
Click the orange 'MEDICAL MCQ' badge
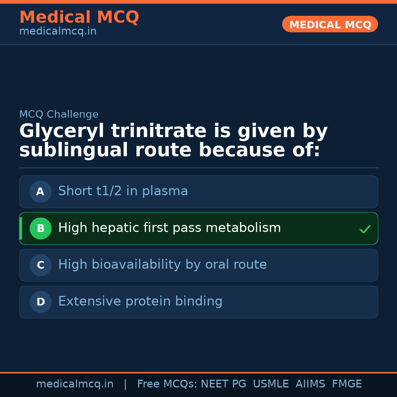(330, 25)
